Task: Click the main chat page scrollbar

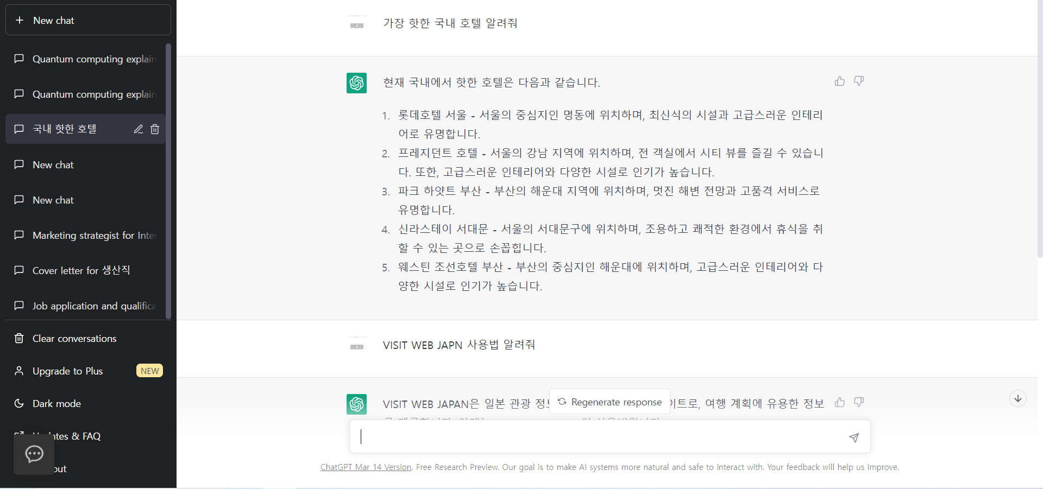Action: point(1040,128)
